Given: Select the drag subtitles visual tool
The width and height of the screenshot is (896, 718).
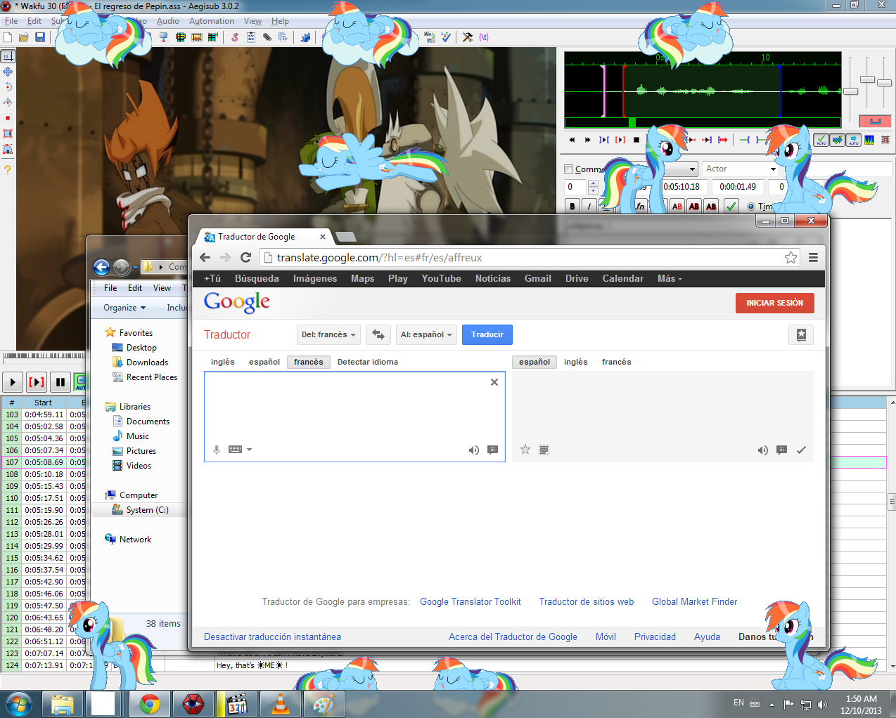Looking at the screenshot, I should pyautogui.click(x=8, y=72).
